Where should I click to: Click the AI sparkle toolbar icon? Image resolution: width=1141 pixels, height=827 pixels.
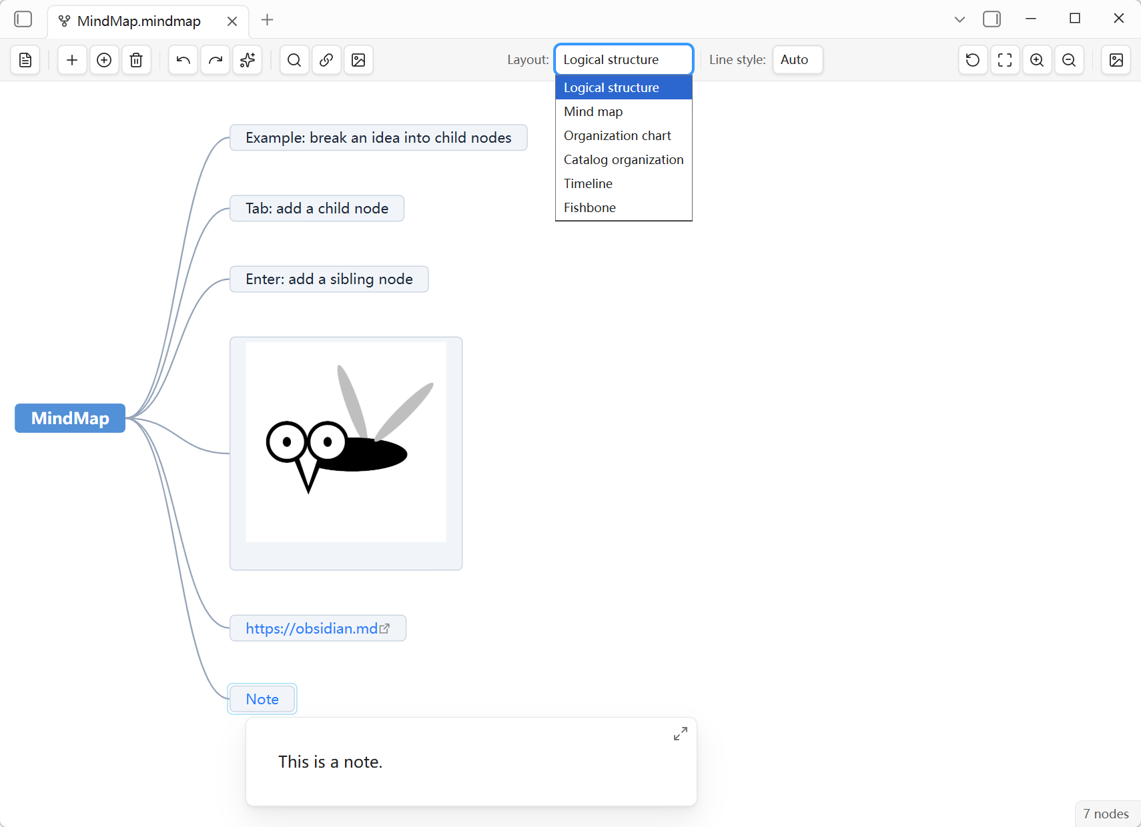tap(247, 60)
